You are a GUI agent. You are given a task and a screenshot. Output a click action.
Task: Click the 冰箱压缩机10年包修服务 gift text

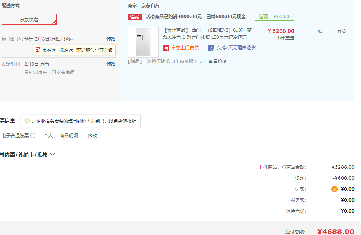pyautogui.click(x=173, y=61)
